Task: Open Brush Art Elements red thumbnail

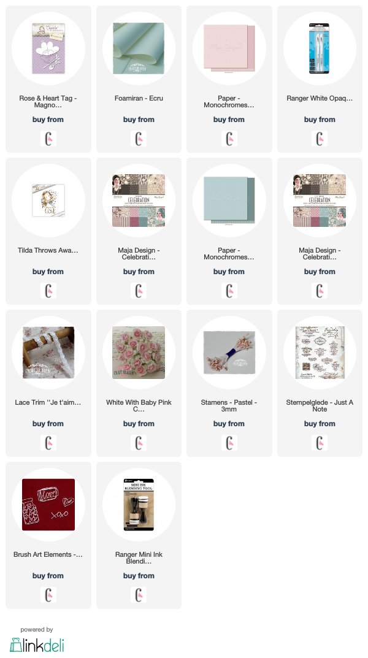Action: click(x=48, y=505)
